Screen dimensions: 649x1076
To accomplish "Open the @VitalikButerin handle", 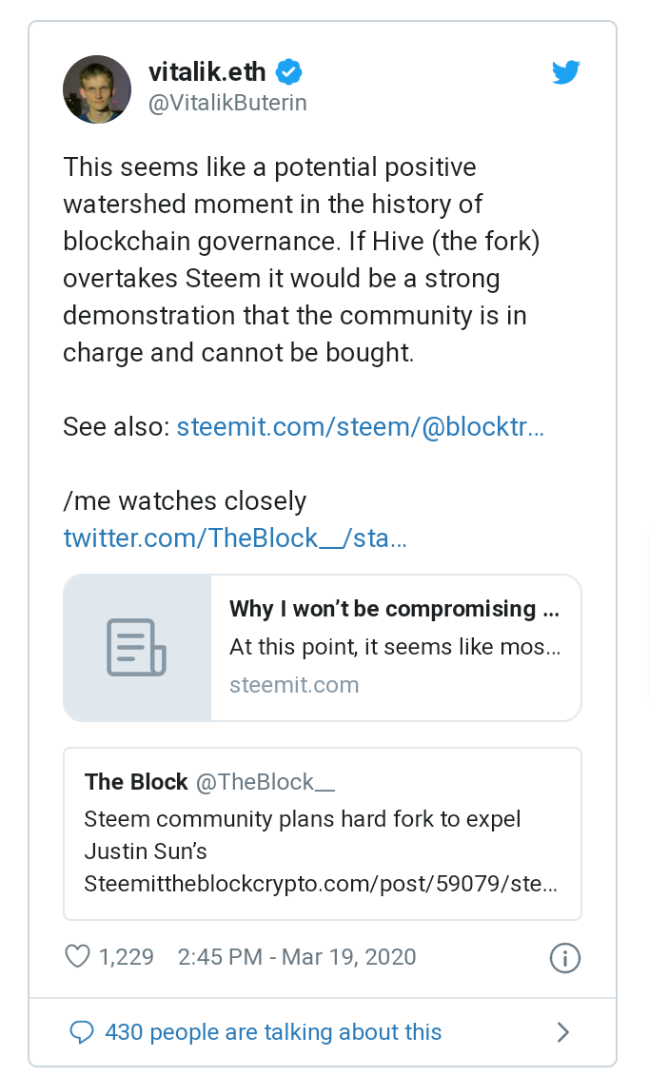I will (227, 103).
